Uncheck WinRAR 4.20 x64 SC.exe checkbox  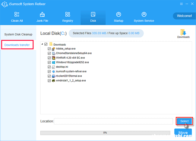49,58
